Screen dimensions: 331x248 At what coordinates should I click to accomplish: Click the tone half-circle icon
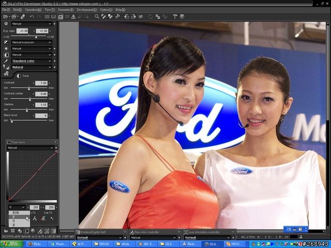(x=6, y=55)
